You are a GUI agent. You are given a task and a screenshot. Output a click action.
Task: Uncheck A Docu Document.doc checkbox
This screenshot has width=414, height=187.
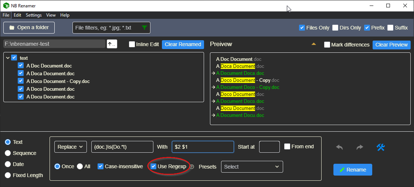21,97
